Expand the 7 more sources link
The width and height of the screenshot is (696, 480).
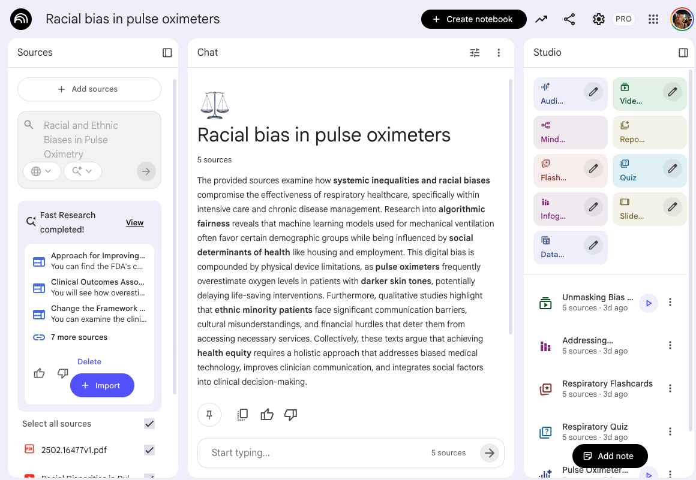pos(79,337)
